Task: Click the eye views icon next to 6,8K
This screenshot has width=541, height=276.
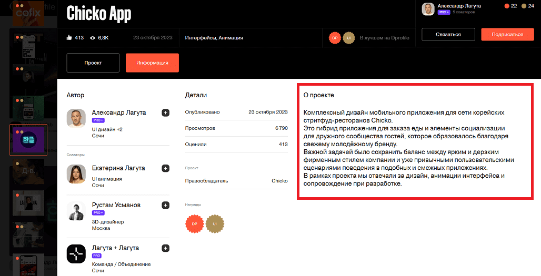Action: pyautogui.click(x=93, y=38)
